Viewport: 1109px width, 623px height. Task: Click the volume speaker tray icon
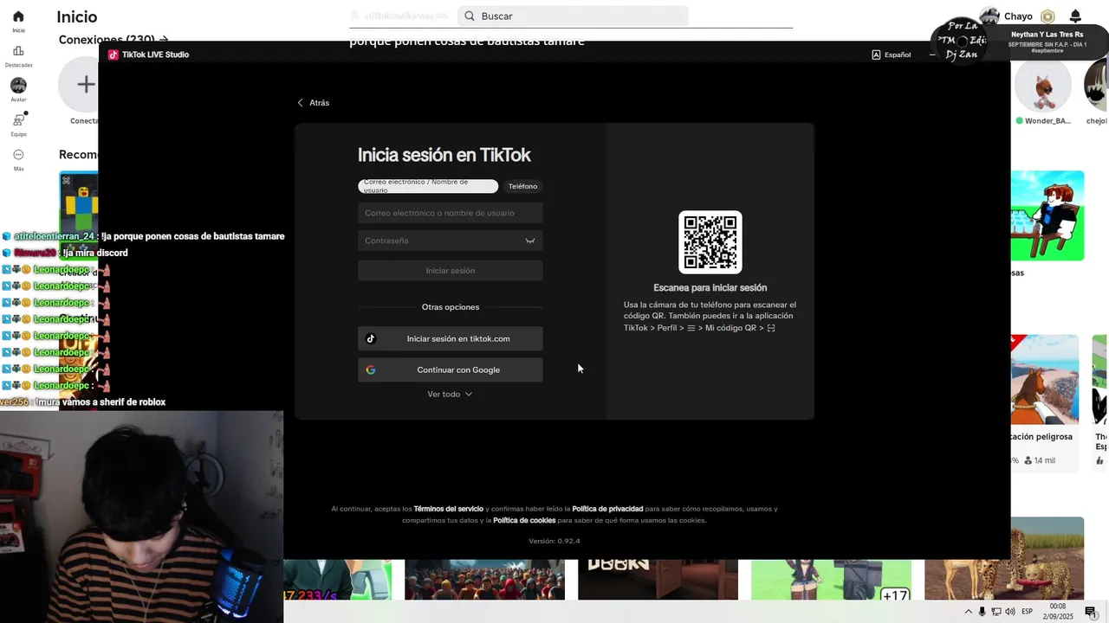[1010, 612]
